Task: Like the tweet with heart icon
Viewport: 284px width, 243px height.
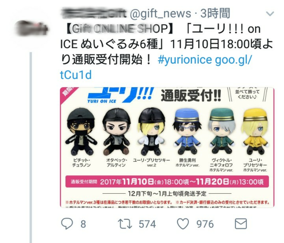Action: [x=183, y=224]
